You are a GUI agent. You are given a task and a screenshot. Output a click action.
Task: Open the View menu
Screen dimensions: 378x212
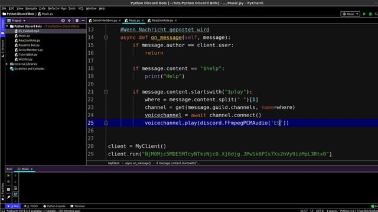point(19,8)
